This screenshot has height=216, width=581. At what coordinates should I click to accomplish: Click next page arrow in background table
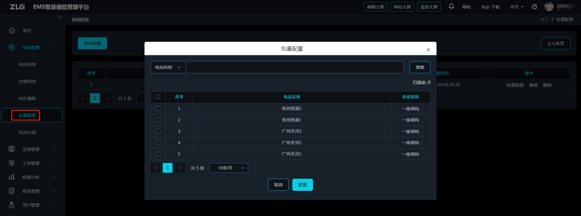coord(107,98)
